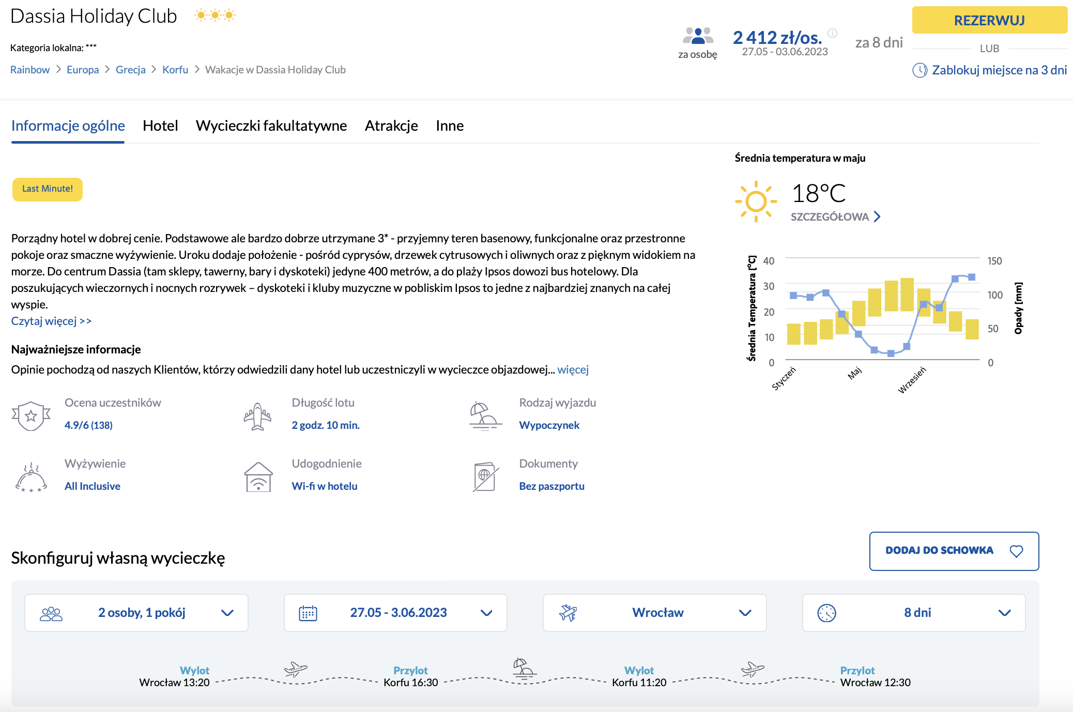
Task: Click the price info circle icon
Action: (x=832, y=33)
